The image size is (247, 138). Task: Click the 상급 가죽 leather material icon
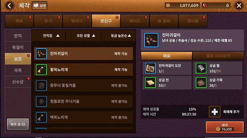pyautogui.click(x=201, y=83)
